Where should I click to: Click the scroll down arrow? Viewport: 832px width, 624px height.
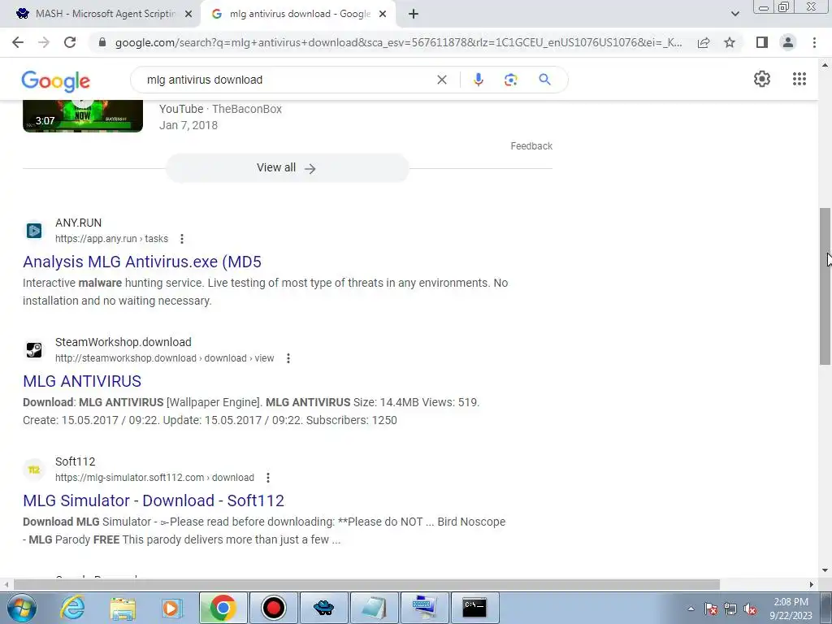(825, 570)
